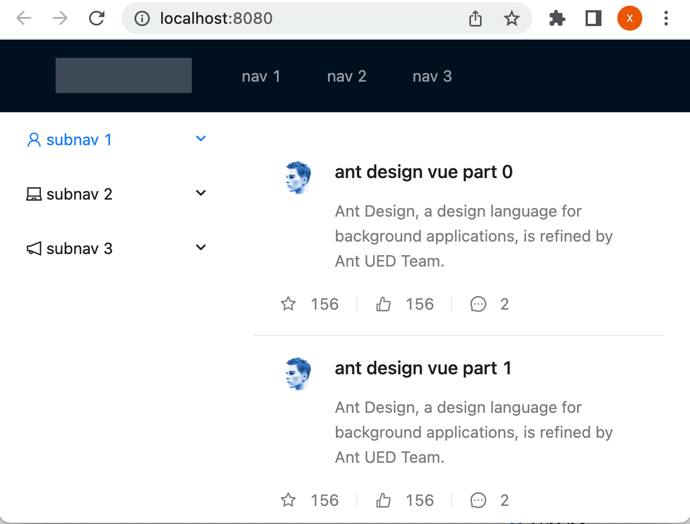Click comment icon under part 1
The height and width of the screenshot is (524, 690).
click(x=478, y=501)
